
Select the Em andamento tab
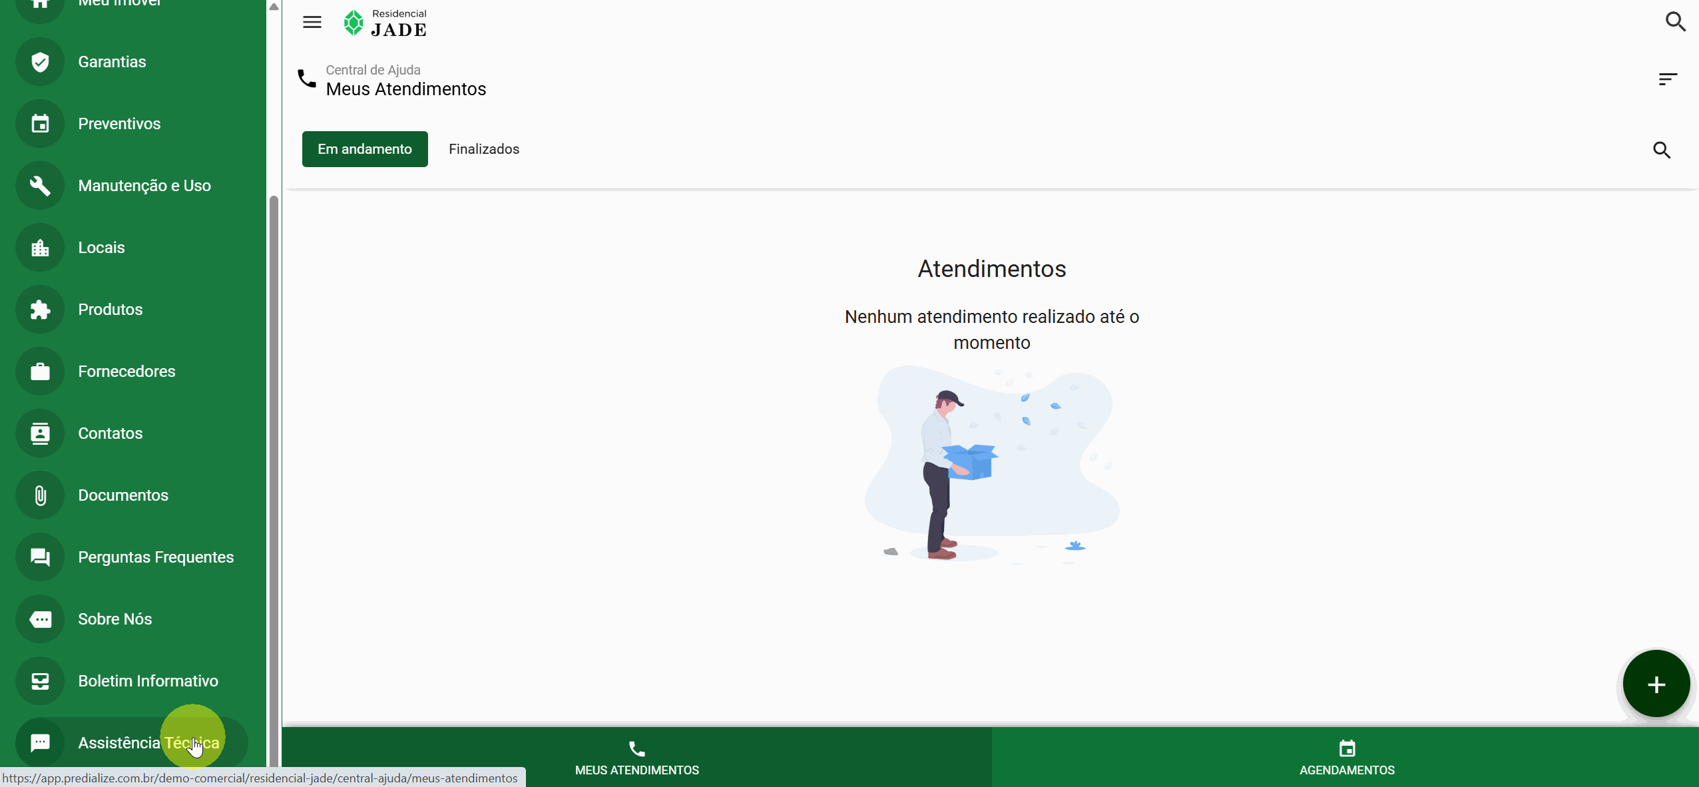[365, 149]
